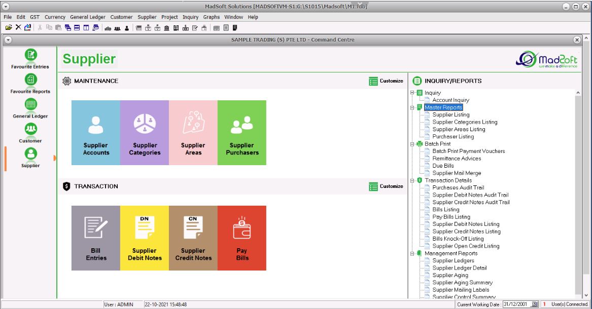
Task: Click the tile horizontally toolbar icon
Action: point(77,27)
